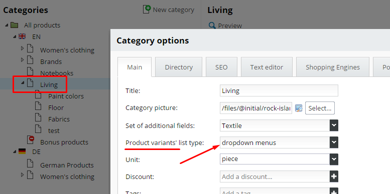This screenshot has width=390, height=194.
Task: Click the Category picture path field
Action: click(256, 108)
